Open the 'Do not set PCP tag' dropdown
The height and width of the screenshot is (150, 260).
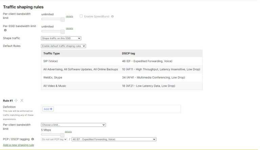pos(54,139)
